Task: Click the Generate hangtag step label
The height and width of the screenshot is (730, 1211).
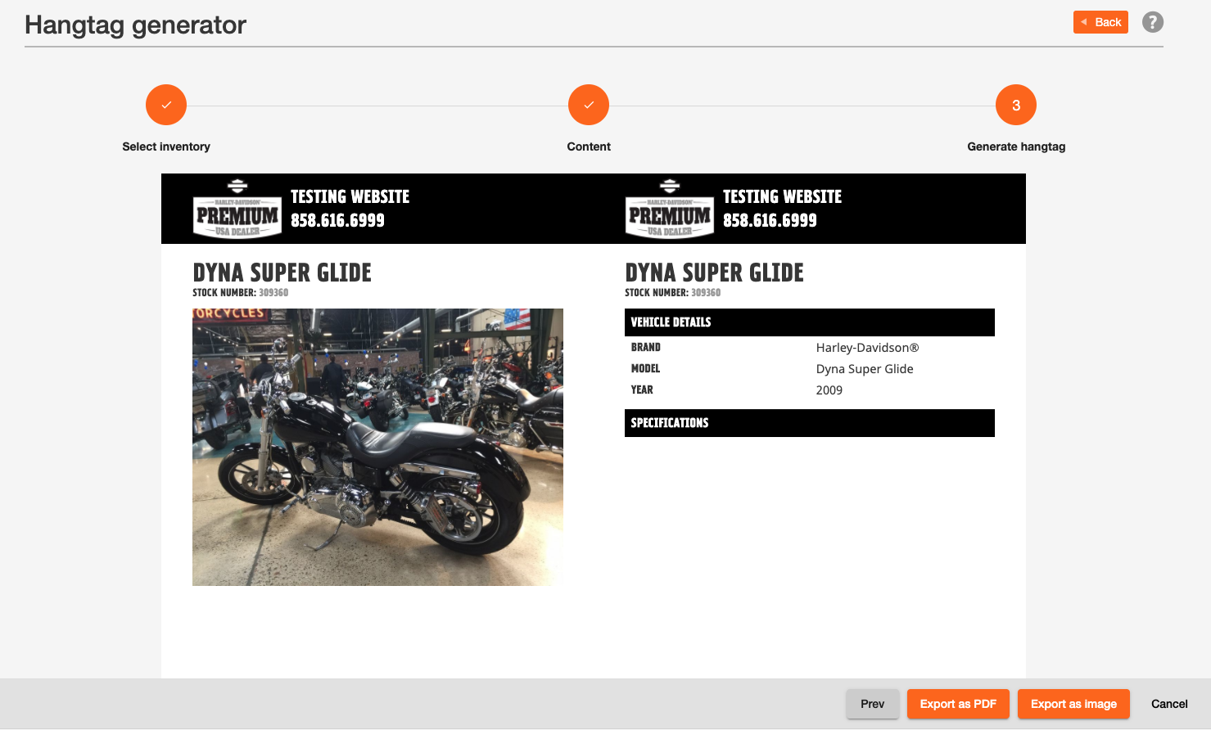Action: click(x=1015, y=146)
